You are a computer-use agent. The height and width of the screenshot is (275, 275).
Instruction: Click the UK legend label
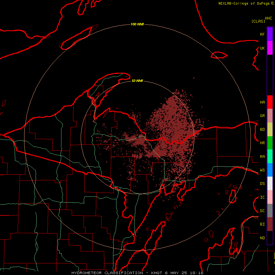262,48
